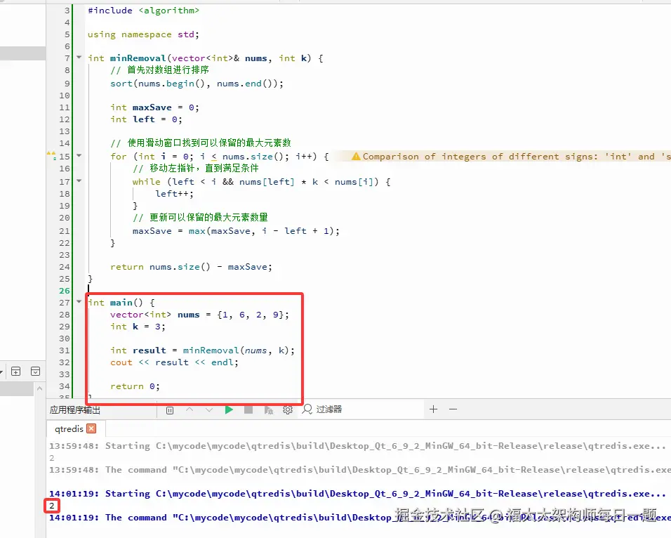Viewport: 671px width, 538px height.
Task: Close the left sidebar panel
Action: [36, 372]
